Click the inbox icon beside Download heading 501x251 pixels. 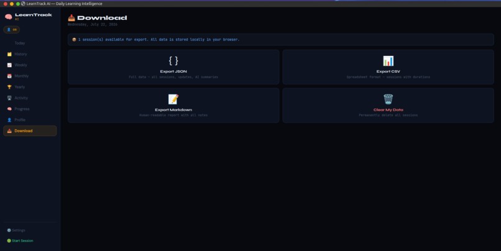[71, 18]
